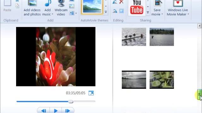Select the gray cloudy lake clip
202x113 pixels.
pyautogui.click(x=134, y=79)
